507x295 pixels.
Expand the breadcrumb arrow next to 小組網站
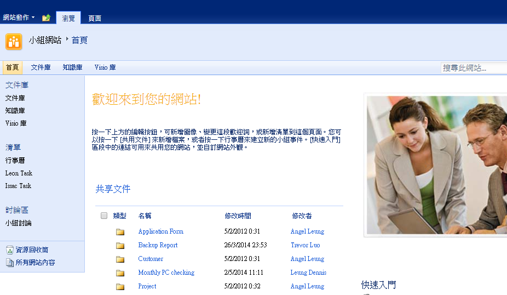tap(67, 39)
